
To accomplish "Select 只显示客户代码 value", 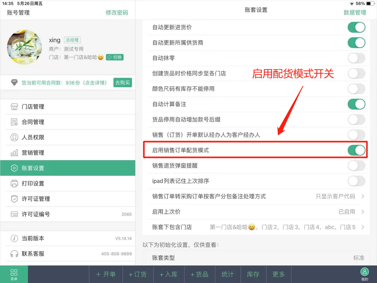I will 335,196.
